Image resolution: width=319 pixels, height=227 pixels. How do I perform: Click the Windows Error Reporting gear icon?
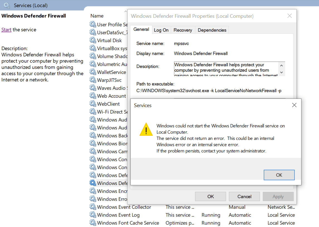[93, 199]
